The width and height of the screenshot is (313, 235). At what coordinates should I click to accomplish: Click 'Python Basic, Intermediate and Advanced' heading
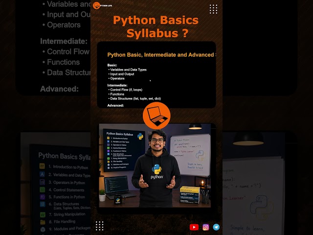point(160,55)
